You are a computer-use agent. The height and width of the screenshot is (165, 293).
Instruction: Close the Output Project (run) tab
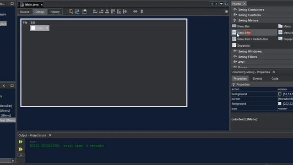50,135
